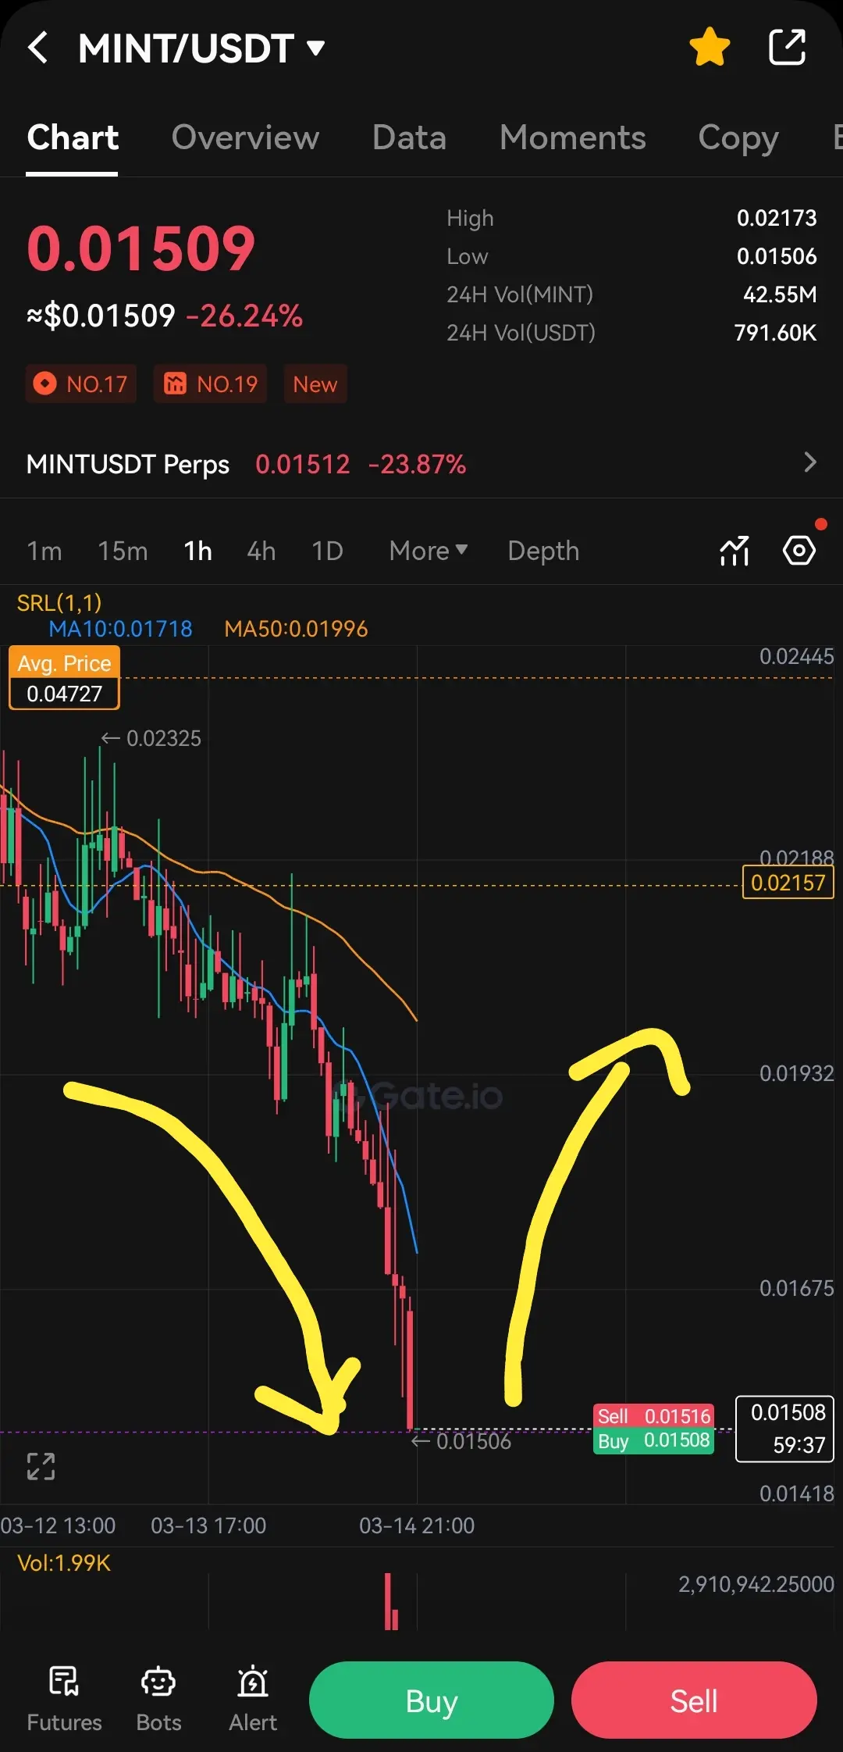Expand chart to fullscreen icon
Screen dimensions: 843x1752
pos(41,1466)
